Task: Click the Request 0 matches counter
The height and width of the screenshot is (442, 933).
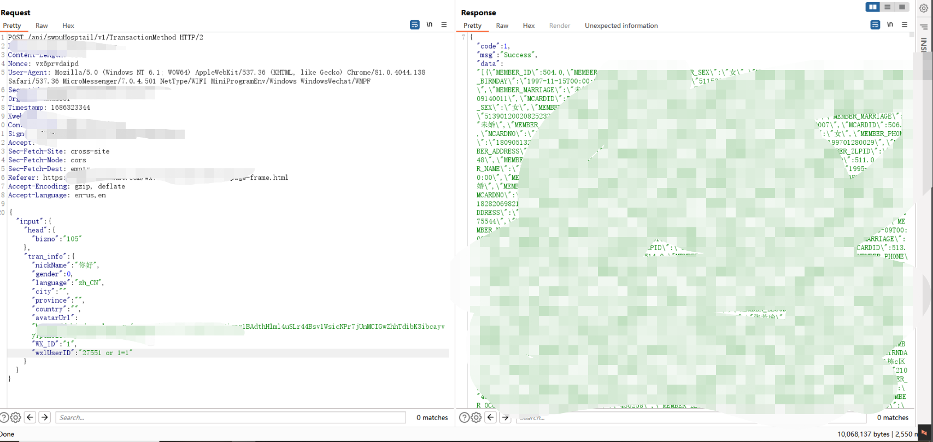Action: (432, 417)
